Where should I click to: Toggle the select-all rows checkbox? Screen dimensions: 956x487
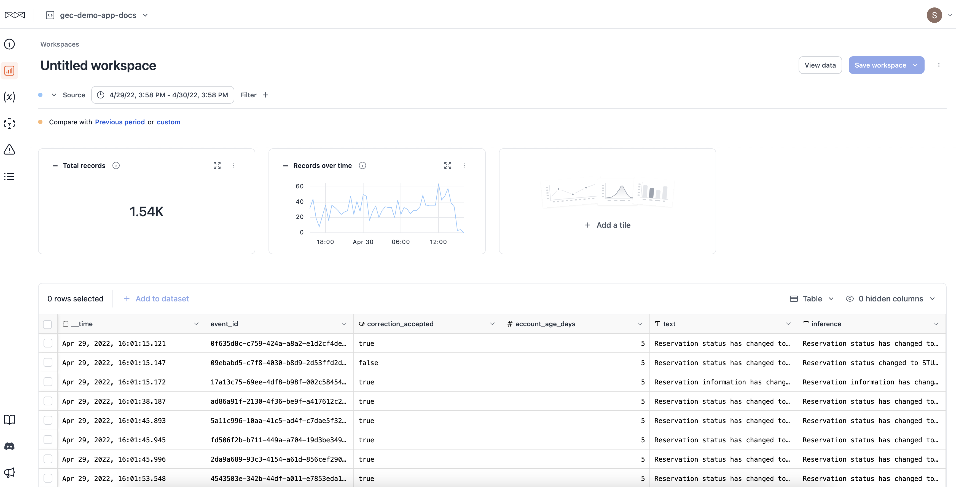(x=47, y=324)
